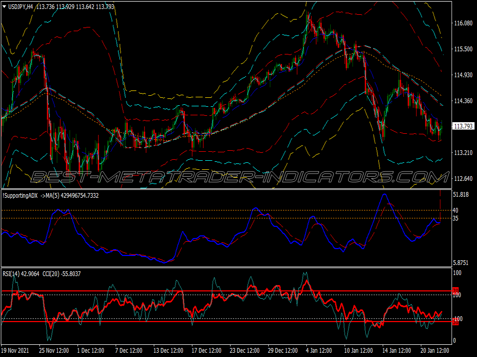Click the 20 Jan 12:00 time axis label

(435, 350)
